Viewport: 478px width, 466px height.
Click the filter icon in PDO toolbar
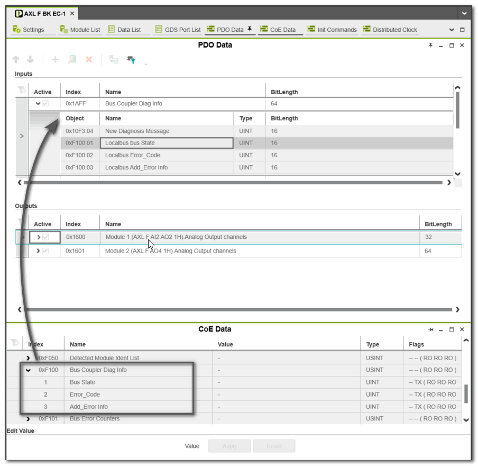[131, 60]
